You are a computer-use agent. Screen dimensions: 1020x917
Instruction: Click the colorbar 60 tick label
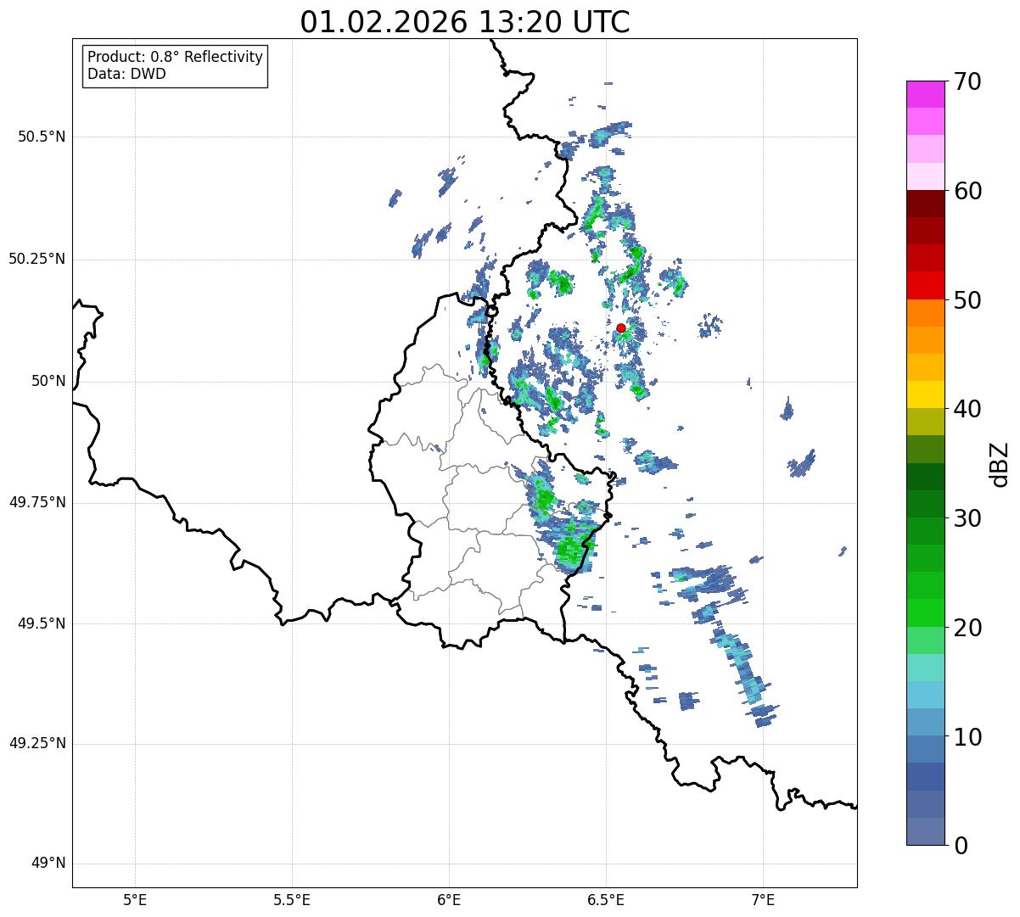[x=967, y=191]
